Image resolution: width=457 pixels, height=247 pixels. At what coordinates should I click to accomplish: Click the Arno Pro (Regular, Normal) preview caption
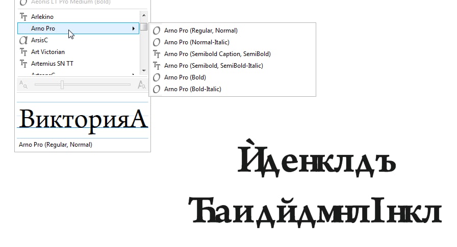tap(56, 145)
